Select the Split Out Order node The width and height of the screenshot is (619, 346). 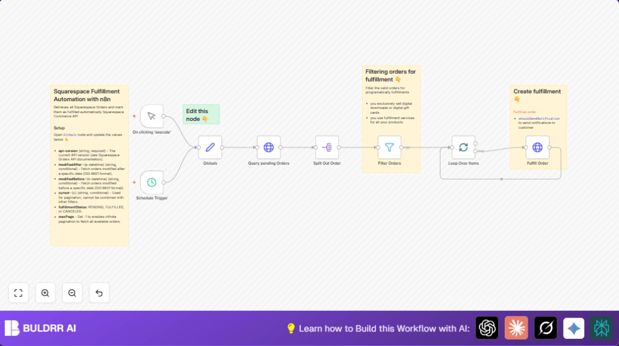coord(327,148)
